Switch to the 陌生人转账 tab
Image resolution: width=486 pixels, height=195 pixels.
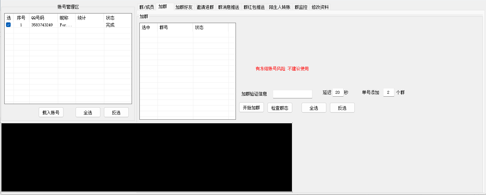click(280, 7)
